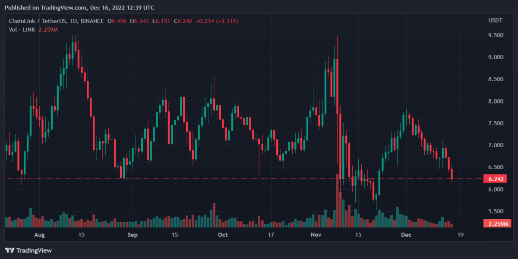
Task: Click the 6.000 price axis value
Action: (x=496, y=190)
